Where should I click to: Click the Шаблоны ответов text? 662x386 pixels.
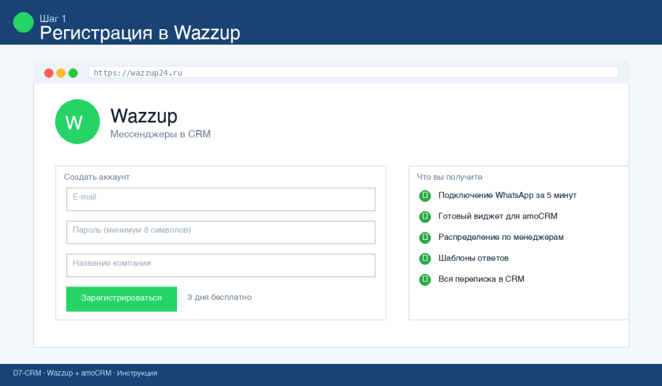point(473,258)
